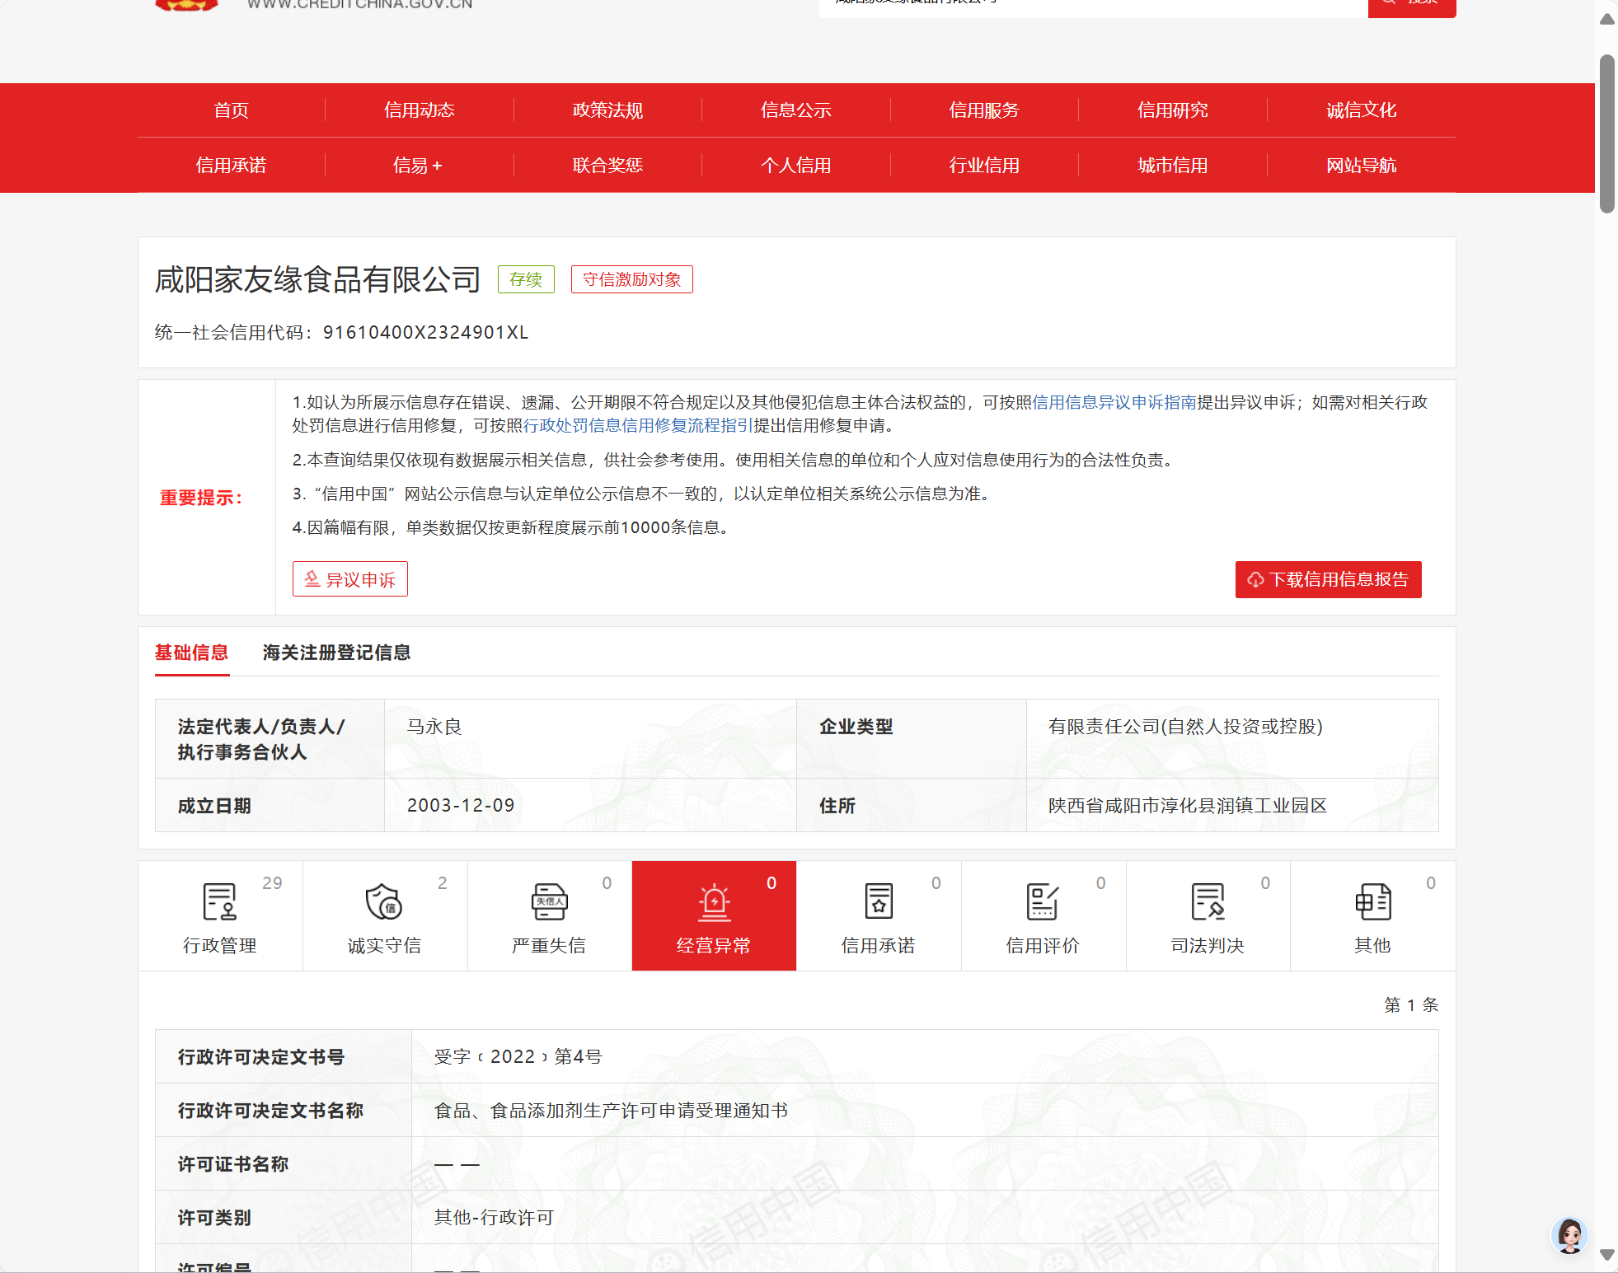
Task: Open the 其他 category icon
Action: click(1372, 901)
